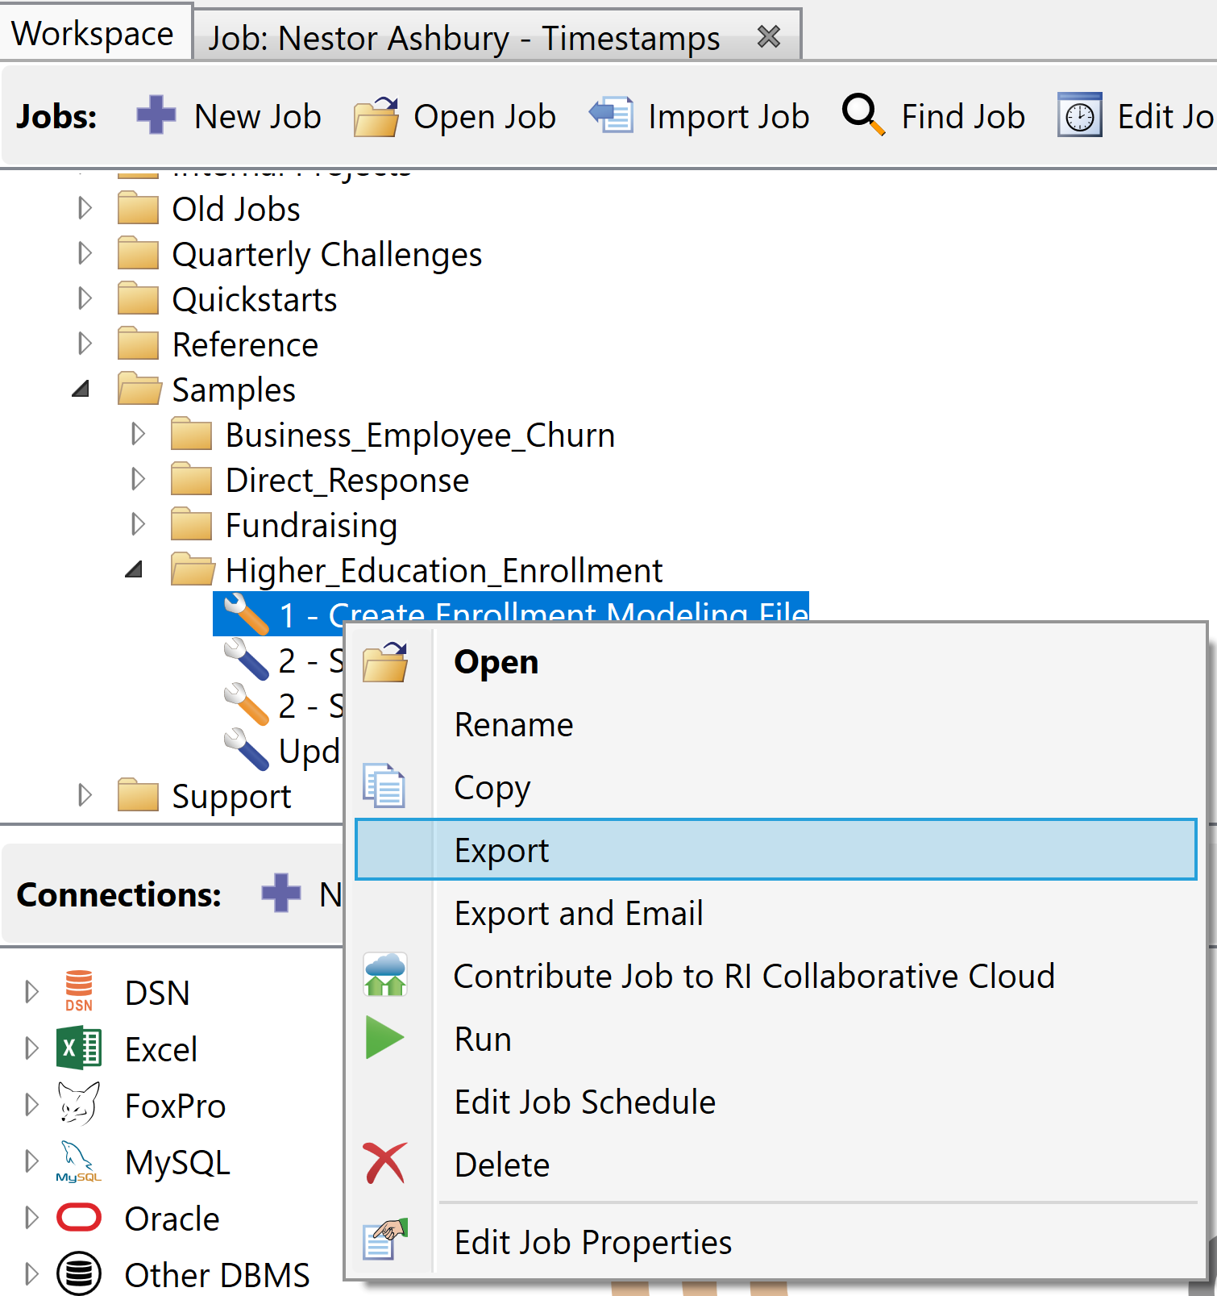Expand the Reference folder
Viewport: 1217px width, 1296px height.
point(84,344)
